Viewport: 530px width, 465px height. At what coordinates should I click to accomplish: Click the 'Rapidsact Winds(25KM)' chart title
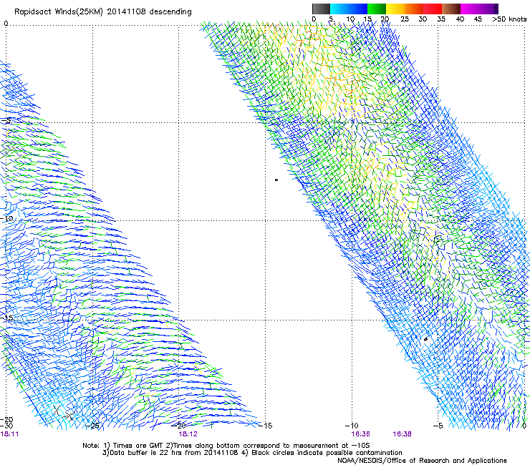click(59, 12)
